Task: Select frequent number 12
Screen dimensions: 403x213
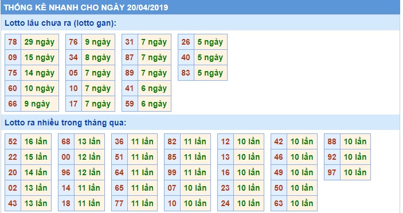Action: [x=225, y=141]
